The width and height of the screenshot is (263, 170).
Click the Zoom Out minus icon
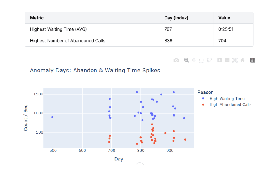[227, 60]
